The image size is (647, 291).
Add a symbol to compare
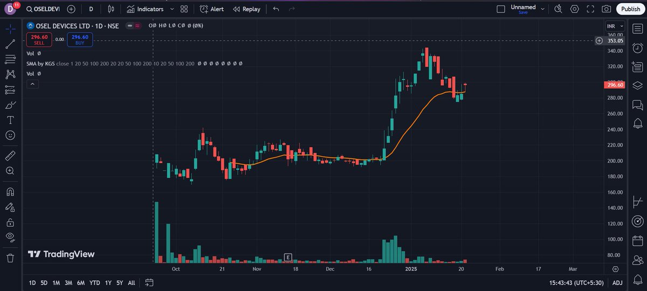click(71, 9)
